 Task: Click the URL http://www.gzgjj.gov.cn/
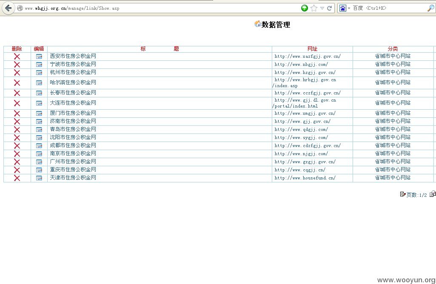point(305,162)
